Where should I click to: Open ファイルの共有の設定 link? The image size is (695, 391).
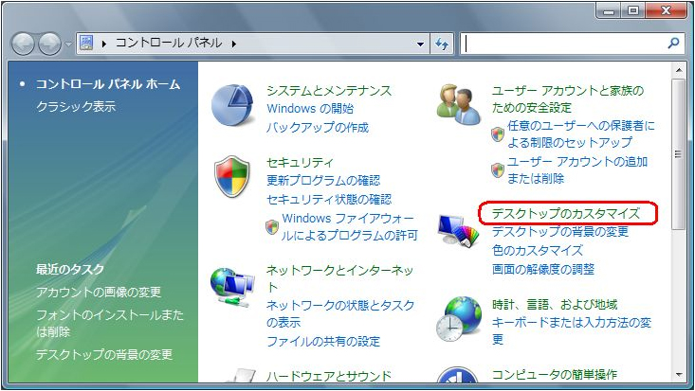pos(323,342)
